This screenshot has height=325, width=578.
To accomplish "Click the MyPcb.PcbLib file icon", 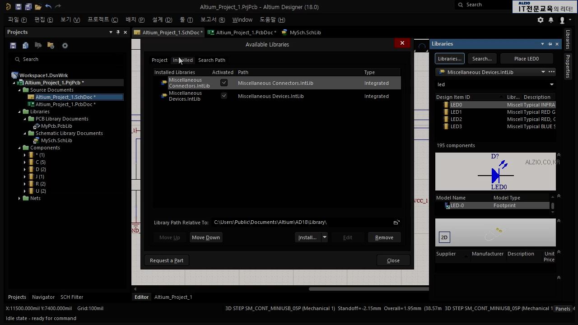I will [x=37, y=126].
